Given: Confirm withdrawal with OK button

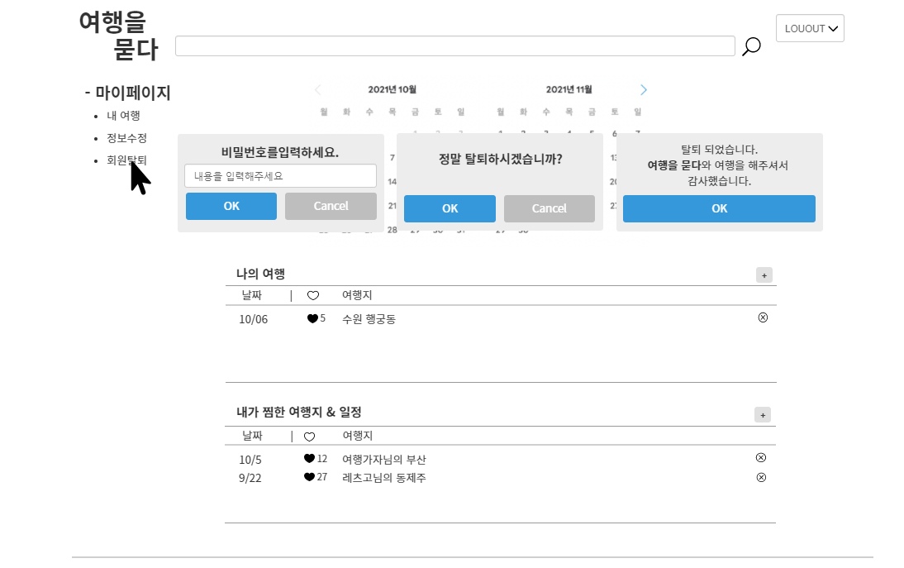Looking at the screenshot, I should click(450, 208).
